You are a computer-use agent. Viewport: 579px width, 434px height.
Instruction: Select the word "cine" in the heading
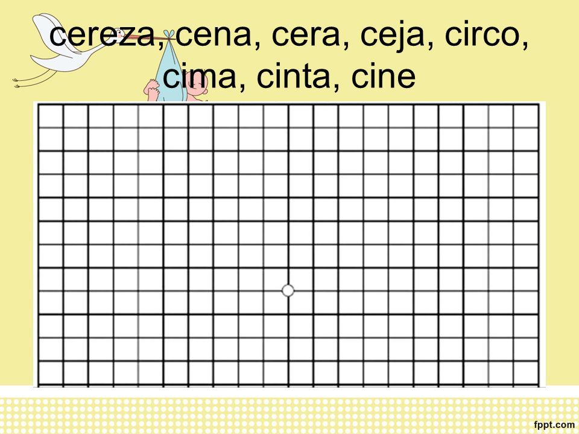pos(384,75)
